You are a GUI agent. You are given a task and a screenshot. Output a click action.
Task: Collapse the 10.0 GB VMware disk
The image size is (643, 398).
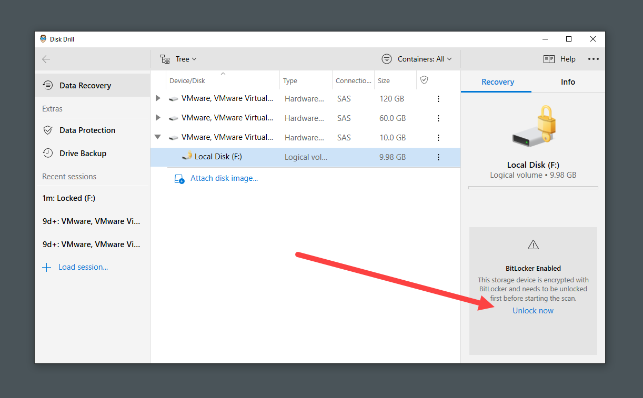point(158,137)
